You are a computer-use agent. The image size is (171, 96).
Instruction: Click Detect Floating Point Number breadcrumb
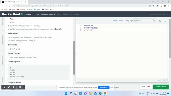(68, 14)
